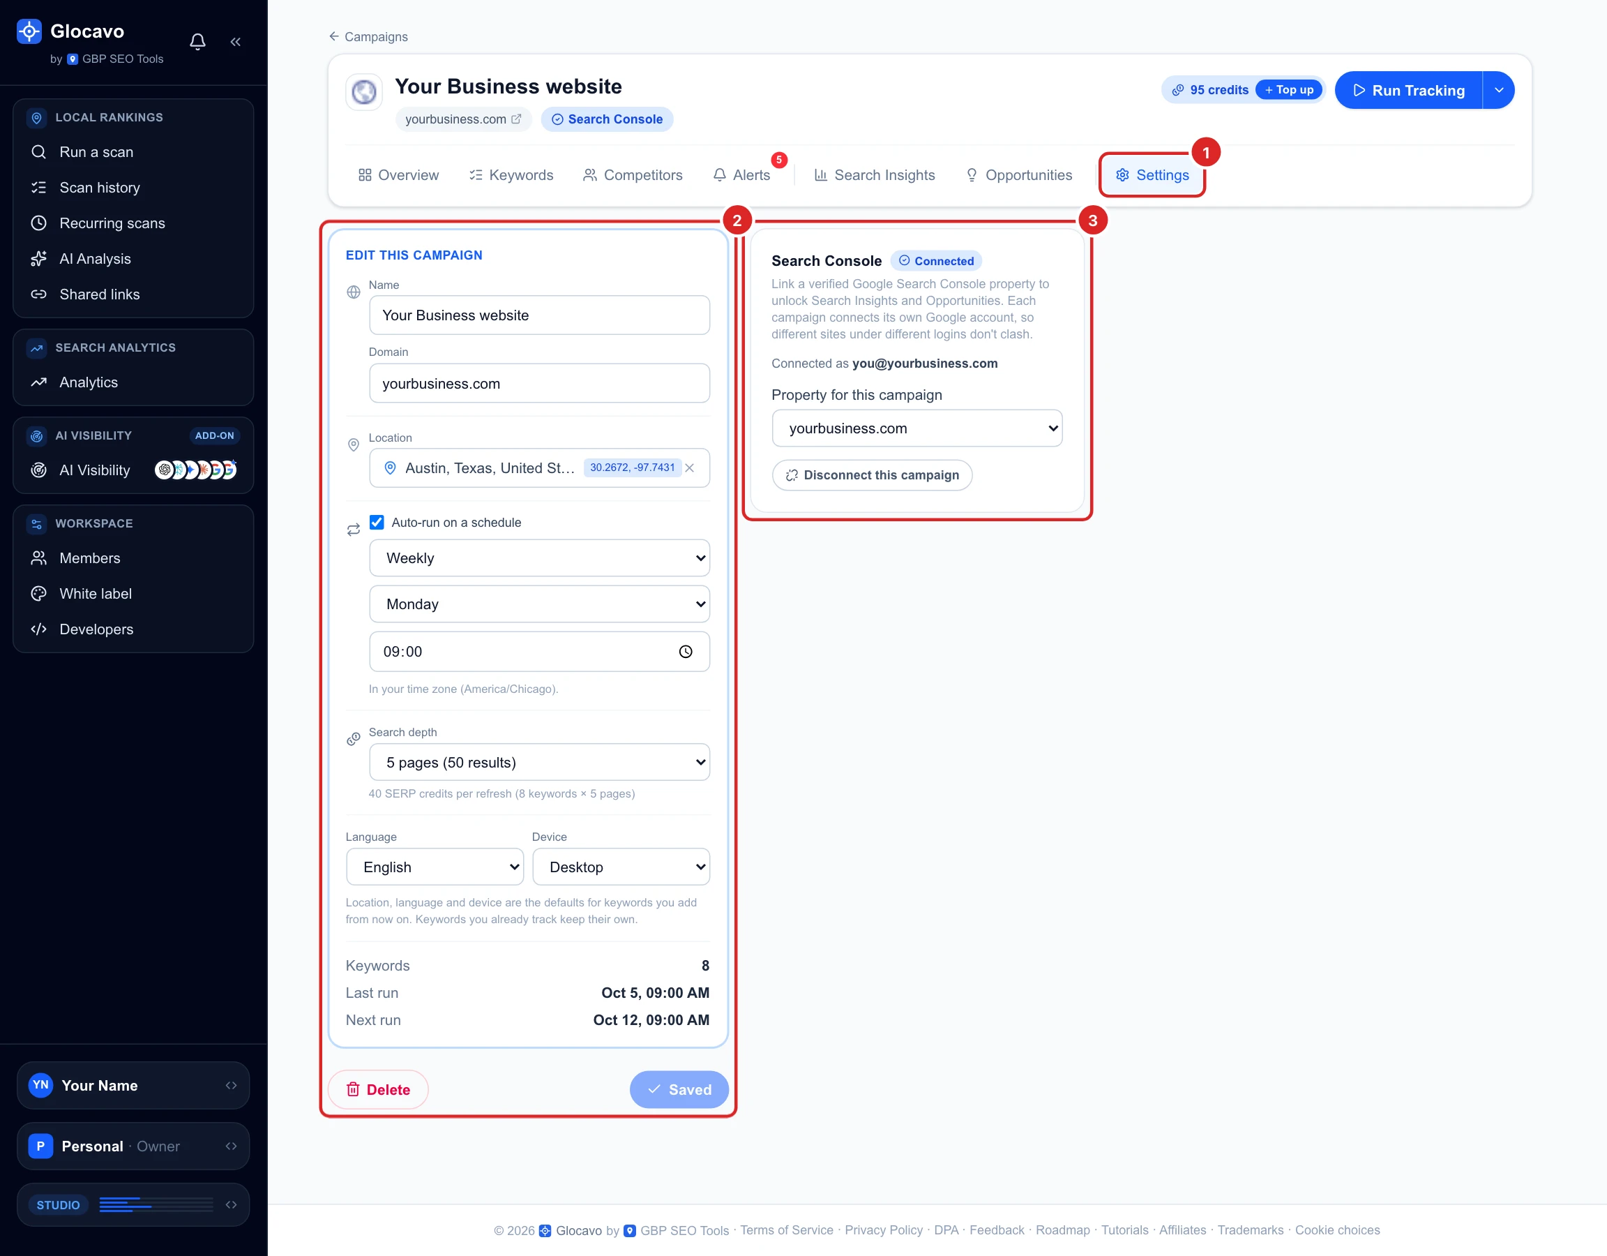Click the Top up button
The width and height of the screenshot is (1607, 1256).
coord(1289,90)
